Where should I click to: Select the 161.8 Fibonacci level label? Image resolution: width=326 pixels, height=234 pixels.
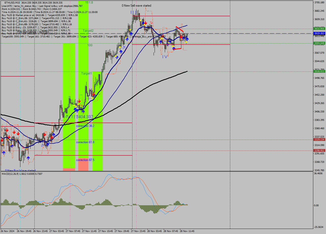coord(89,2)
